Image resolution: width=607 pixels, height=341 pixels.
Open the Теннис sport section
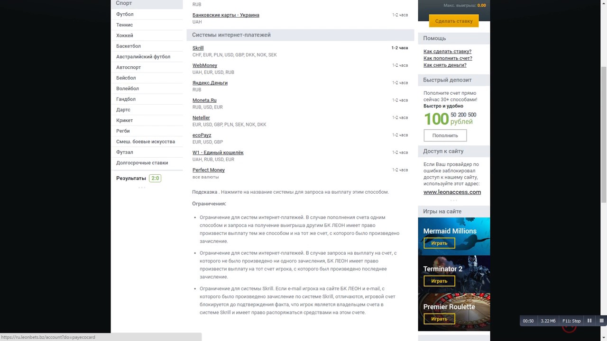[x=124, y=25]
